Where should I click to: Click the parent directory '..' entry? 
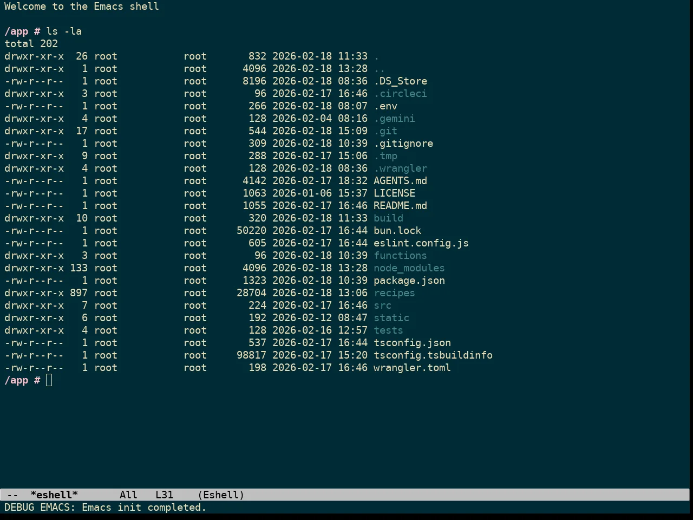pyautogui.click(x=380, y=69)
